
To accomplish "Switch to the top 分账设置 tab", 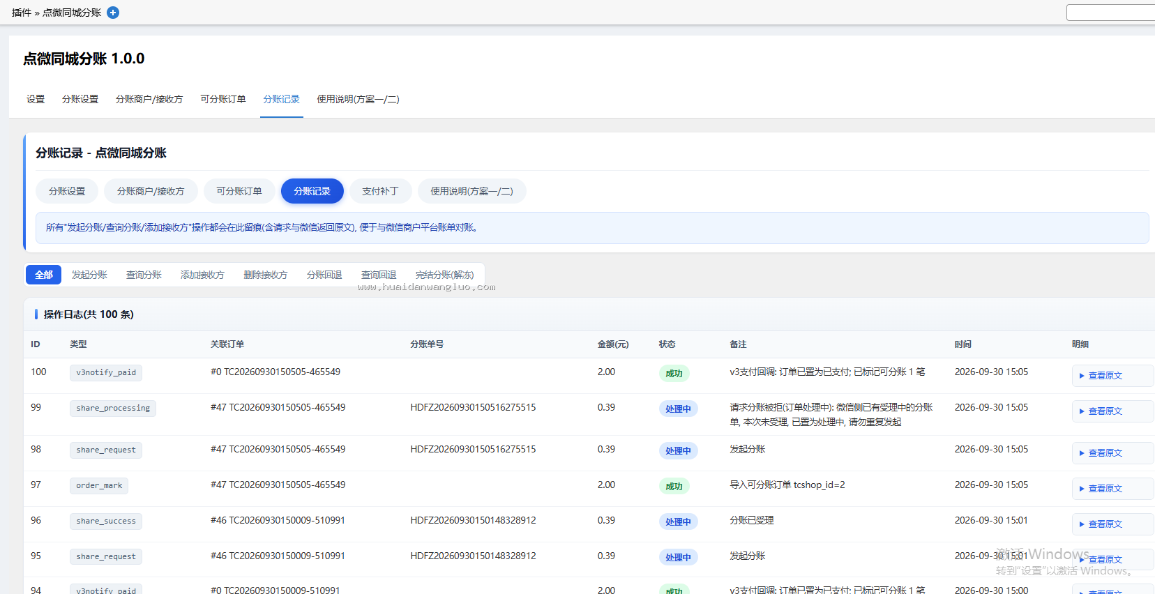I will tap(80, 99).
